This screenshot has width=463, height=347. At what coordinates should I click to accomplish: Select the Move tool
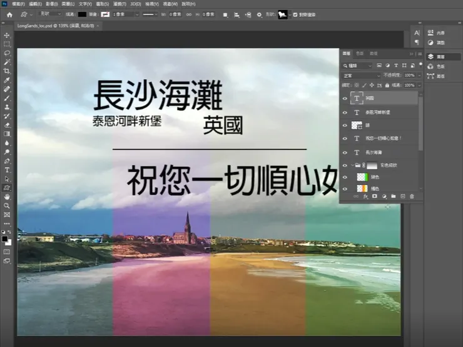click(7, 35)
